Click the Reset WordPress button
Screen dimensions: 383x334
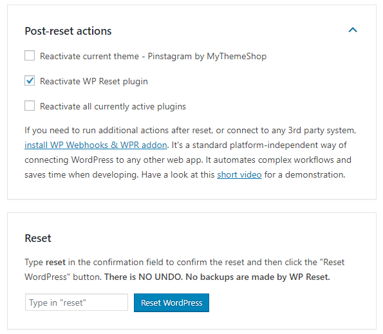[171, 302]
